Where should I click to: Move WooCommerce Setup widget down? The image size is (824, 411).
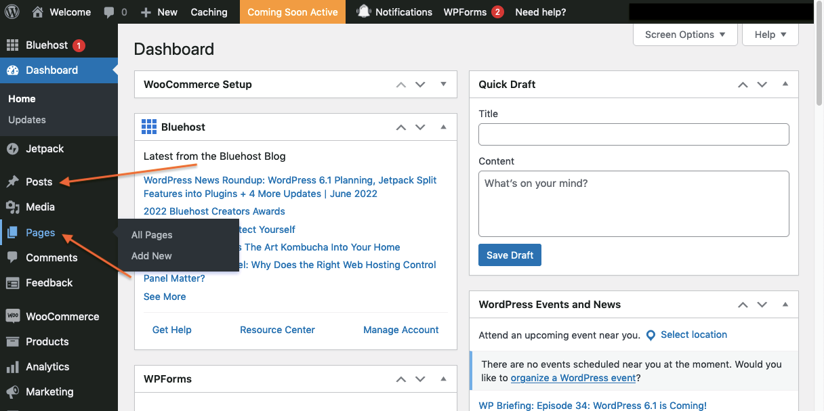click(420, 85)
